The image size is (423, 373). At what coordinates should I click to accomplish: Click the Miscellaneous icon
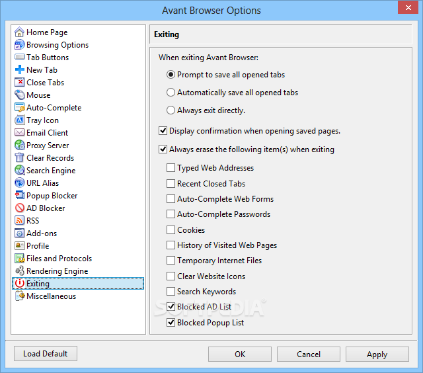coord(19,296)
